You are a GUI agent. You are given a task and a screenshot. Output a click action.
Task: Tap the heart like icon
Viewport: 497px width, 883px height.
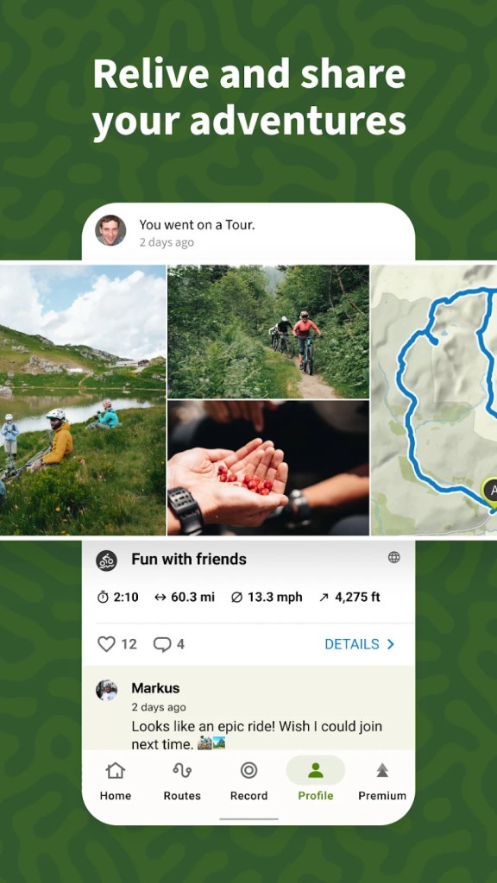[x=106, y=644]
